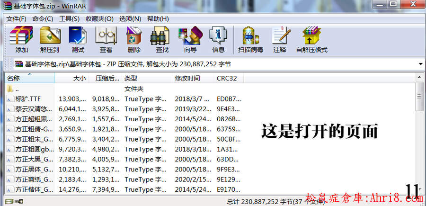Launch the 向导 (Wizard) tool
Screen dimensions: 426x206
pyautogui.click(x=190, y=39)
